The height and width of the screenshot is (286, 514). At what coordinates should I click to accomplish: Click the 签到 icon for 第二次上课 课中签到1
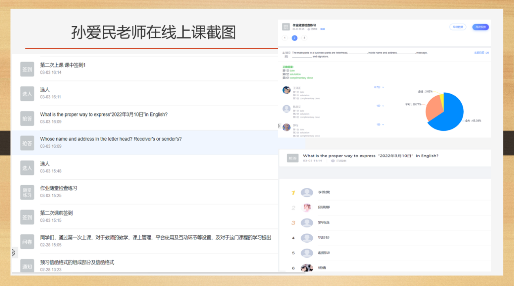point(27,69)
